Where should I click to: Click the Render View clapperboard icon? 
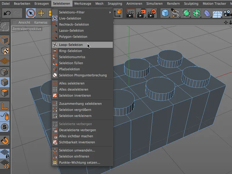point(131,13)
